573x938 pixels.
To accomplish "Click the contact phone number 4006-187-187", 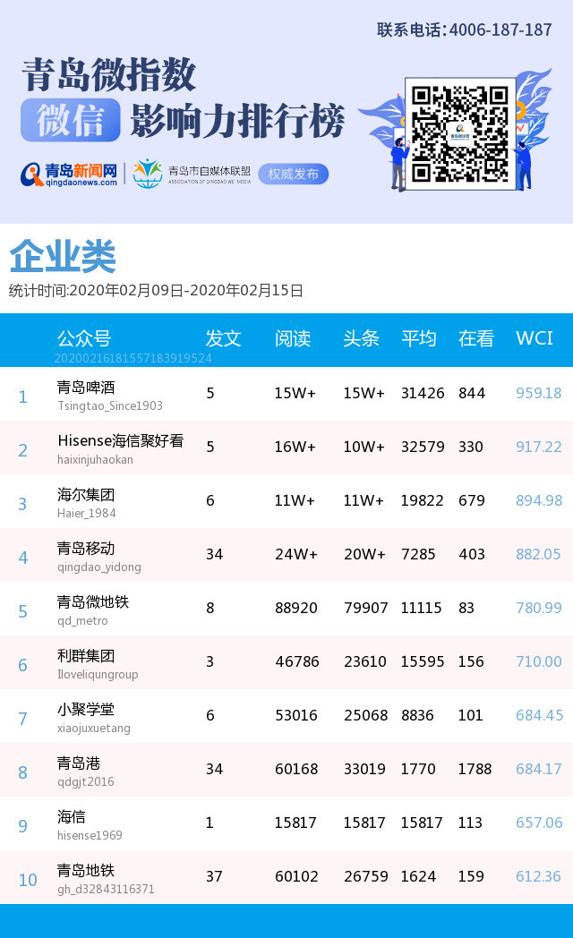I will pos(500,30).
